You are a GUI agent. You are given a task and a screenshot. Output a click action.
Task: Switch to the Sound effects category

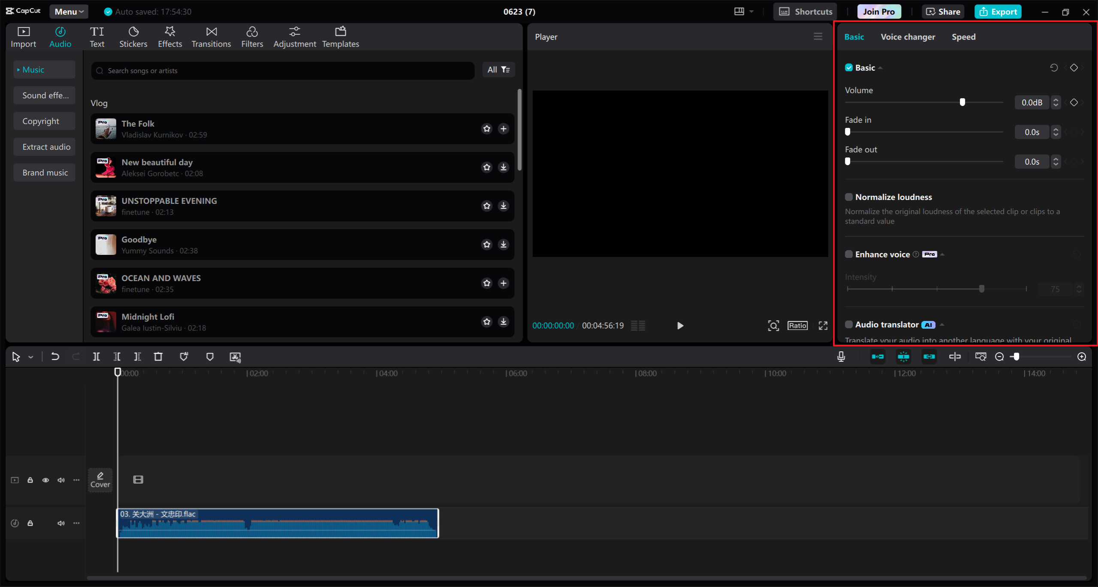click(x=44, y=95)
